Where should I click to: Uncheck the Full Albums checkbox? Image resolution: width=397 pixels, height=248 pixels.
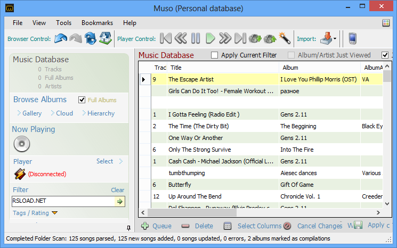tap(82, 100)
